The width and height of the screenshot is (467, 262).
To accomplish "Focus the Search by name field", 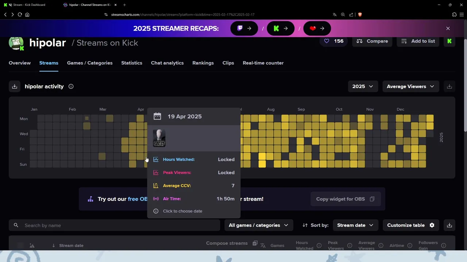I will pyautogui.click(x=115, y=225).
